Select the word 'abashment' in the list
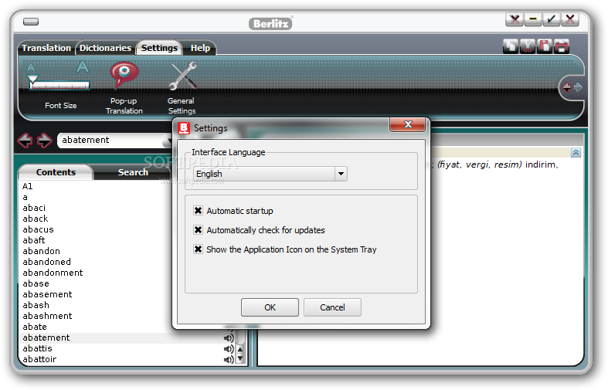Image resolution: width=608 pixels, height=390 pixels. (x=47, y=317)
